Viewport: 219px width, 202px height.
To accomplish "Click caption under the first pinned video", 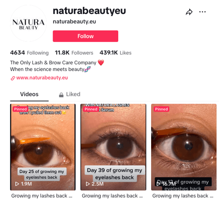I will (x=42, y=196).
